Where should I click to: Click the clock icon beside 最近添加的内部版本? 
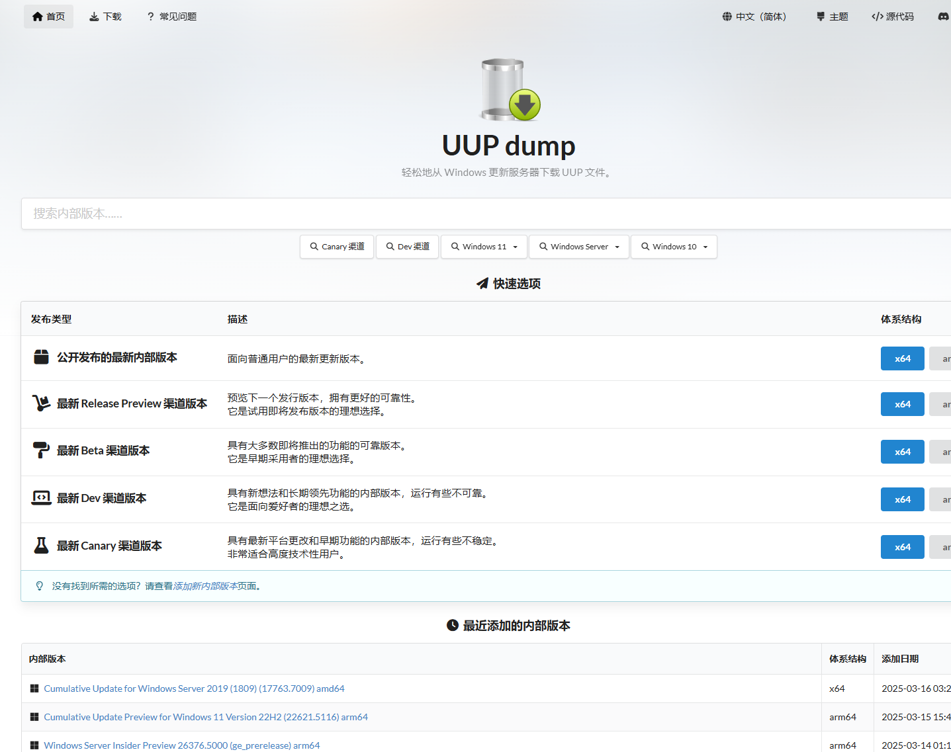point(453,626)
